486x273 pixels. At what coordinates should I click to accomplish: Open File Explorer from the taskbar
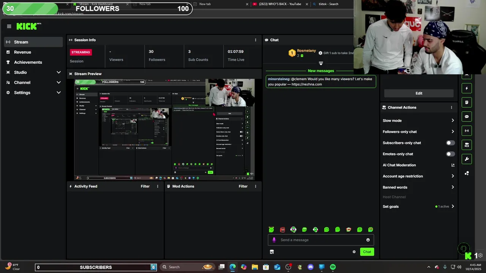coord(255,267)
